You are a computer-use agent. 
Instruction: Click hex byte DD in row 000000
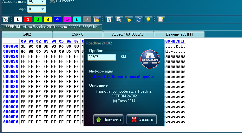(46, 46)
